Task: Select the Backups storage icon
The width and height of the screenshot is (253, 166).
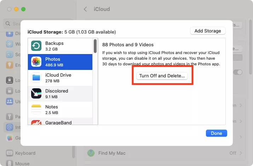Action: coord(36,46)
